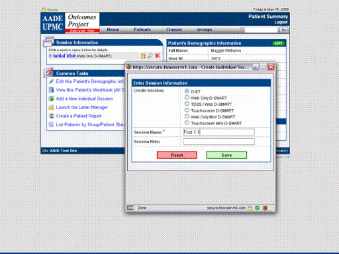339x254 pixels.
Task: Open the Classes menu tab
Action: [x=174, y=30]
